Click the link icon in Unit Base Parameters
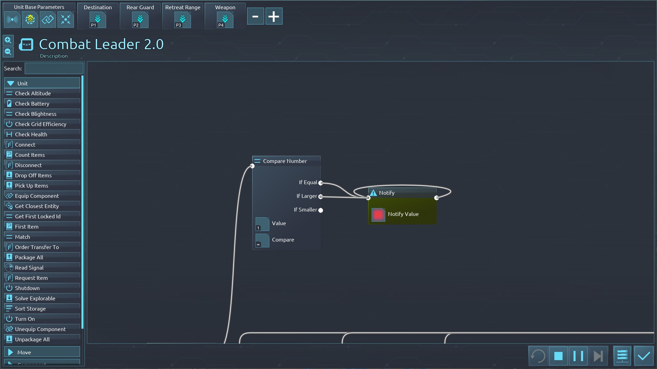The width and height of the screenshot is (657, 369). click(x=48, y=19)
